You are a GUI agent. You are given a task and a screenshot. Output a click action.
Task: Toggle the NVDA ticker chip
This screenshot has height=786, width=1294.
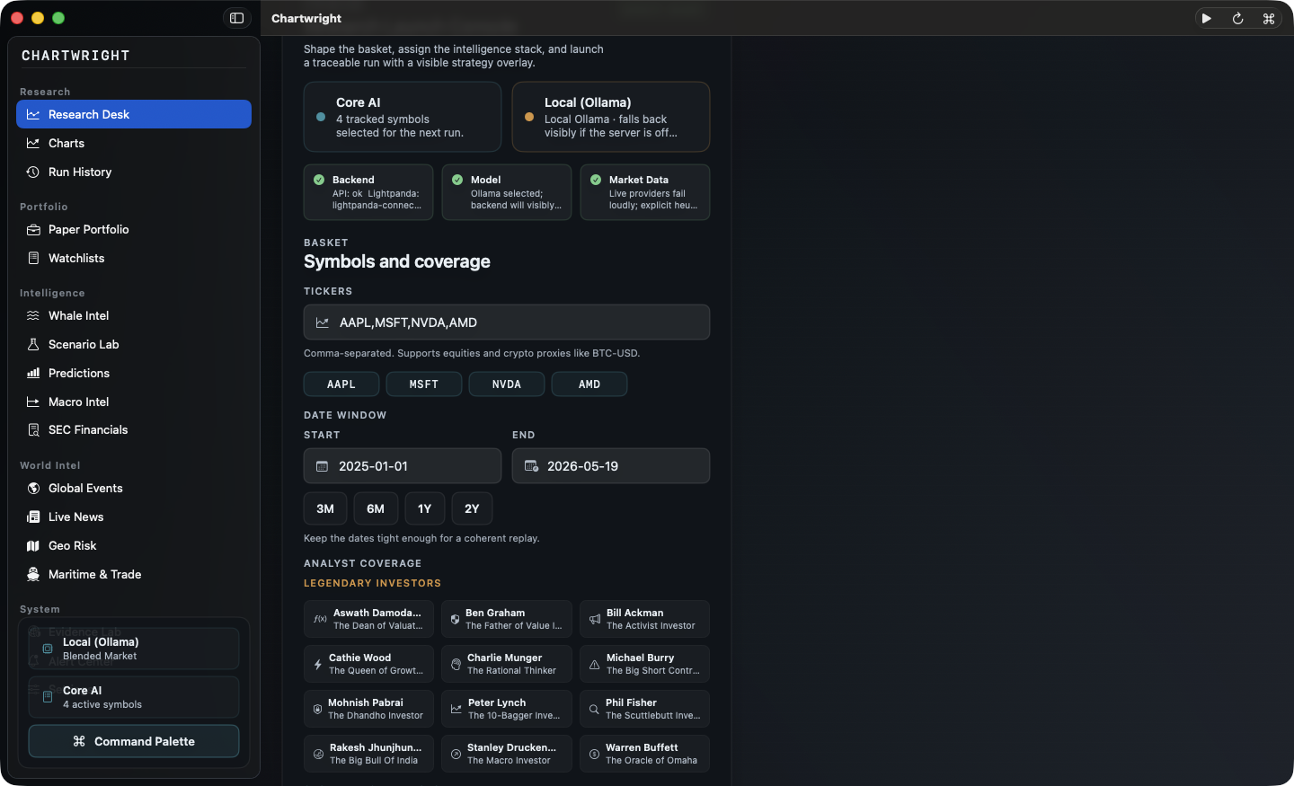pyautogui.click(x=507, y=384)
